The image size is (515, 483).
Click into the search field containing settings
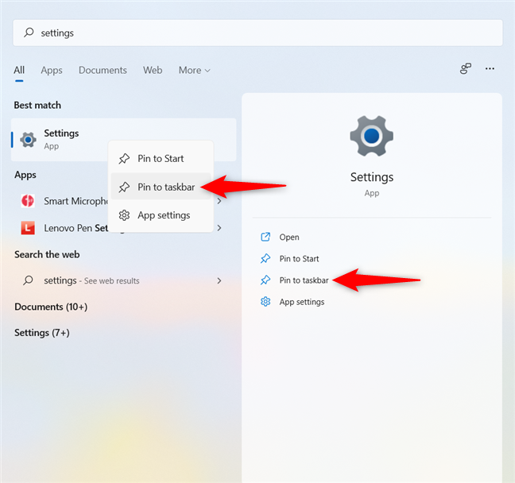[257, 33]
